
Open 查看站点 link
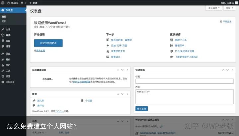tap(116, 57)
